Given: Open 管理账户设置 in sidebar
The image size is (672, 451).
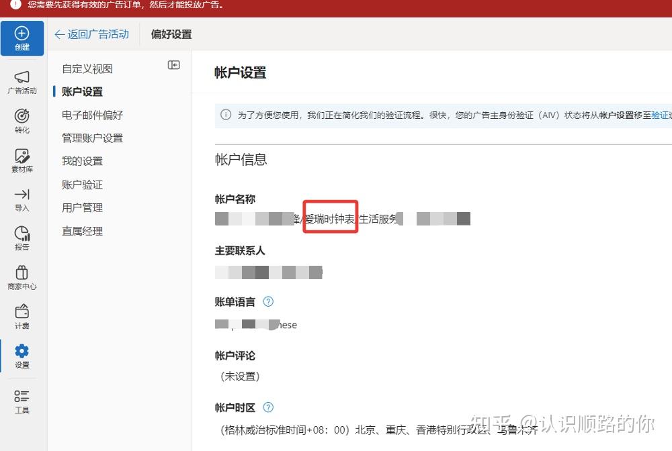Looking at the screenshot, I should (93, 138).
